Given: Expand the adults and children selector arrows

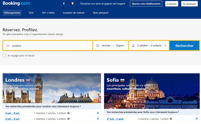Looking at the screenshot, I should (165, 46).
